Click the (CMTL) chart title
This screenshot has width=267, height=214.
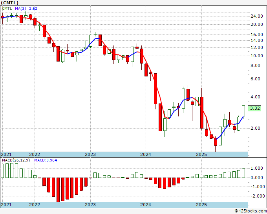(9, 3)
